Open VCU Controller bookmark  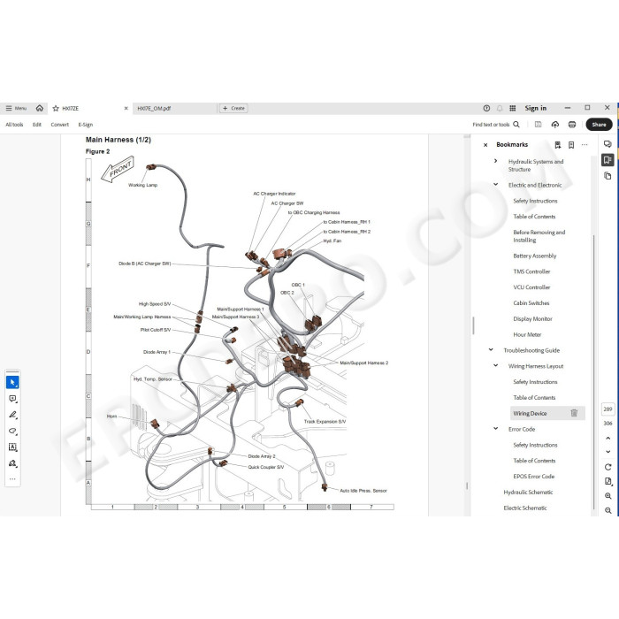pos(531,287)
